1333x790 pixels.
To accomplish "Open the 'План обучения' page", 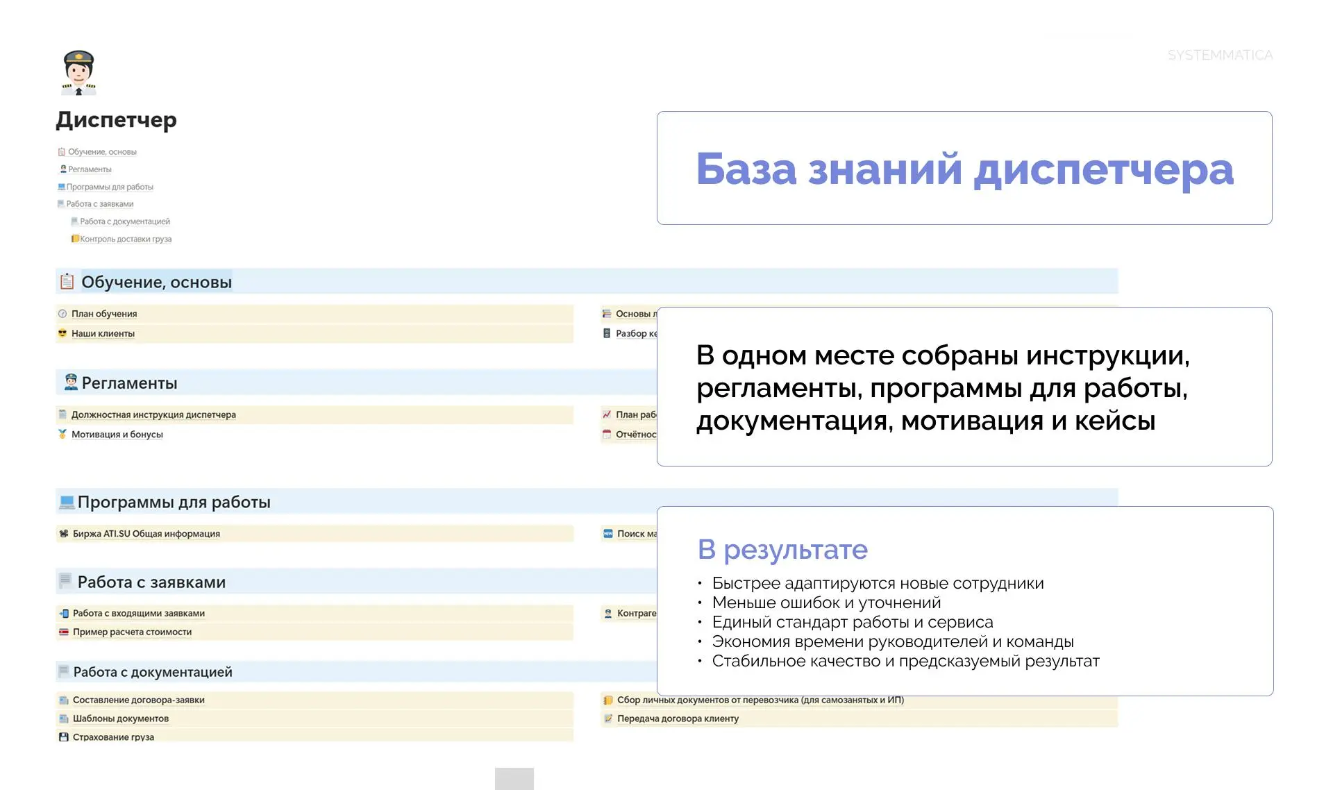I will coord(104,314).
